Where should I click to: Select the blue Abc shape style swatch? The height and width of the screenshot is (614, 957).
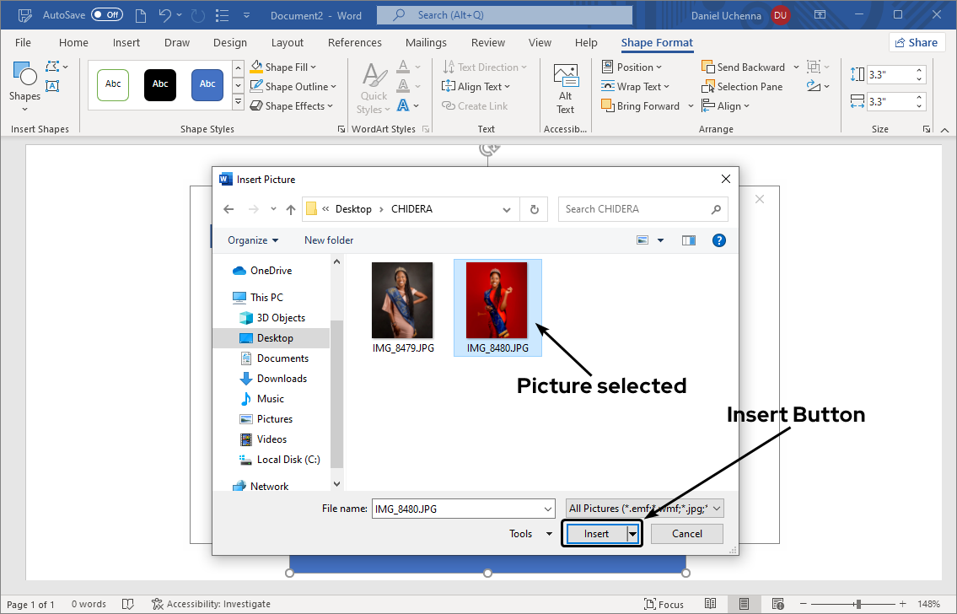tap(207, 84)
